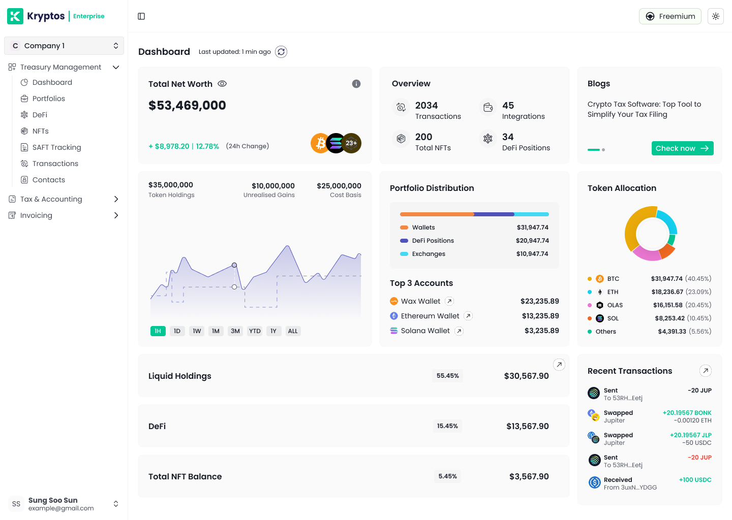Image resolution: width=732 pixels, height=520 pixels.
Task: Click the purple DeFi Positions legend swatch
Action: click(404, 241)
